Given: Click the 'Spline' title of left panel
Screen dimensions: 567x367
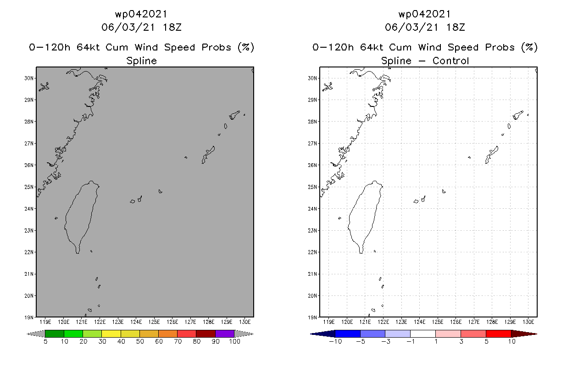Looking at the screenshot, I should pos(141,61).
